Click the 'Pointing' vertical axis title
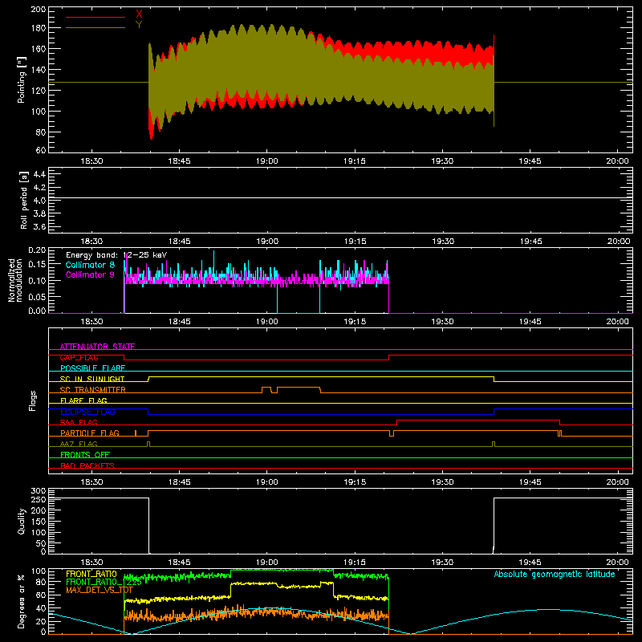Image resolution: width=642 pixels, height=642 pixels. tap(22, 79)
